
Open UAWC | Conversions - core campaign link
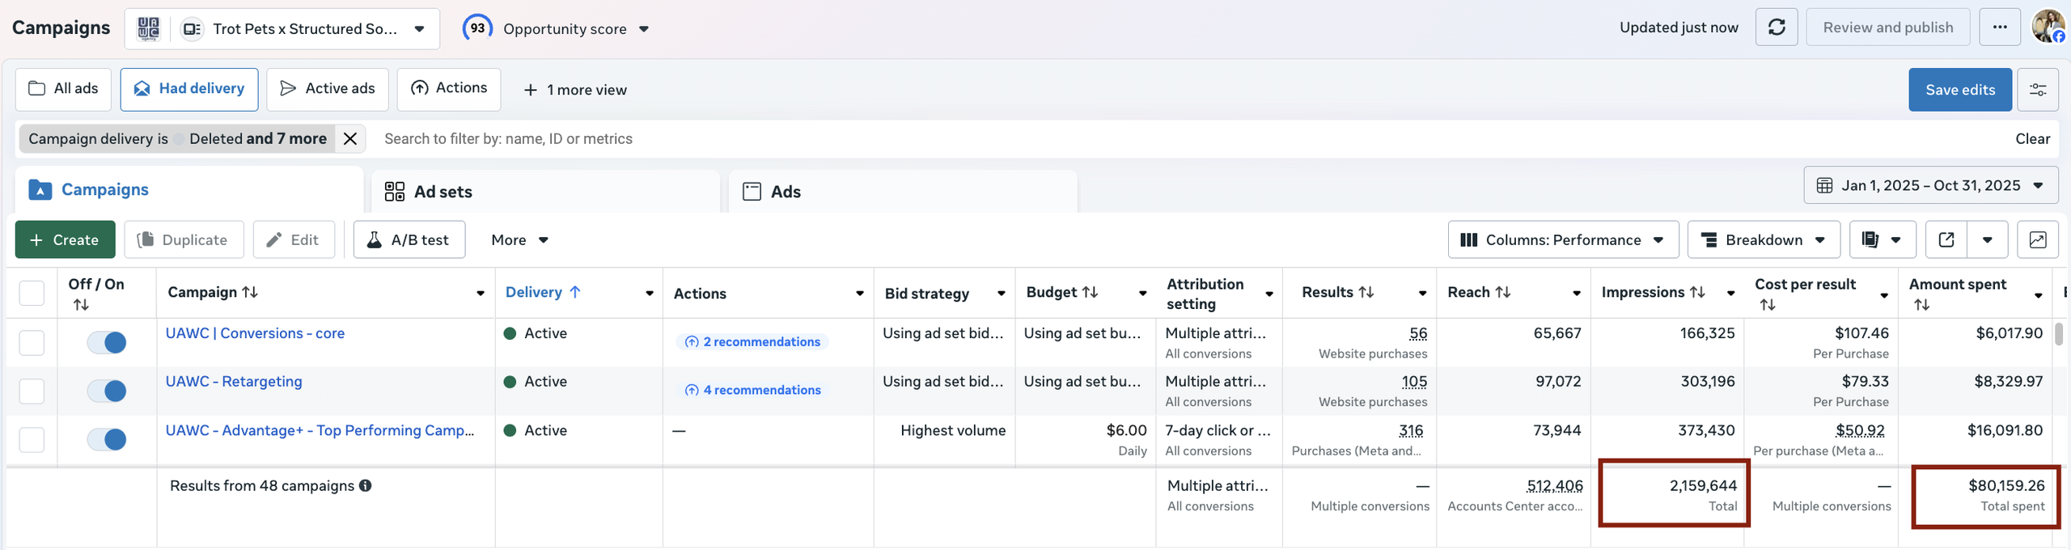point(255,333)
